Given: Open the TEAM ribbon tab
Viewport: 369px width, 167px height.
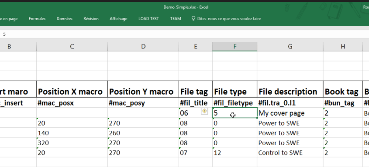Looking at the screenshot, I should (176, 19).
